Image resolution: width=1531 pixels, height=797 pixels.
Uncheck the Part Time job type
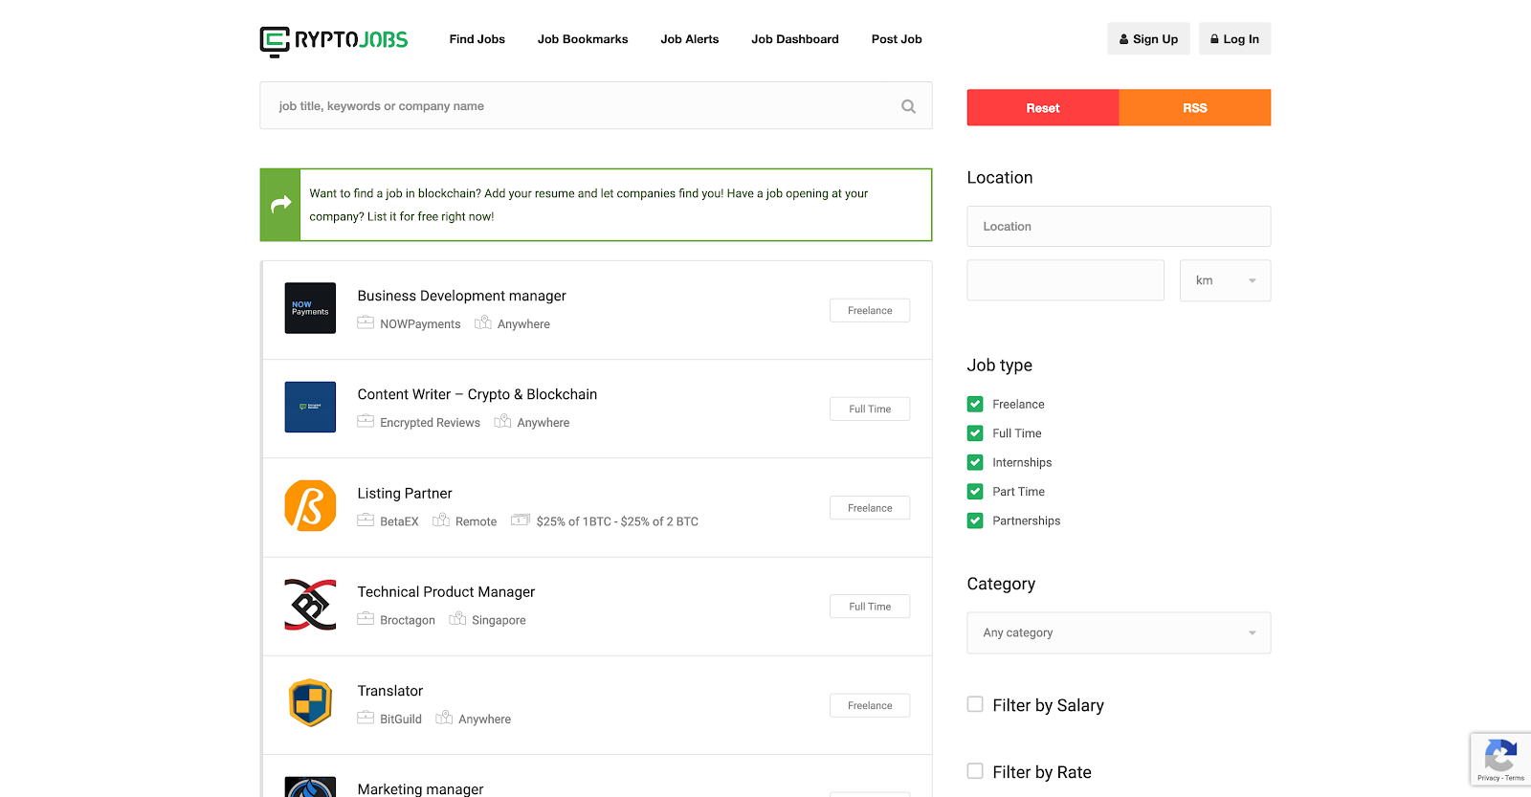click(975, 492)
